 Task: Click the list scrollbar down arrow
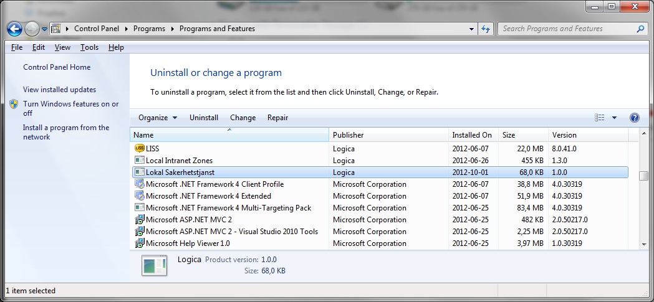coord(644,245)
